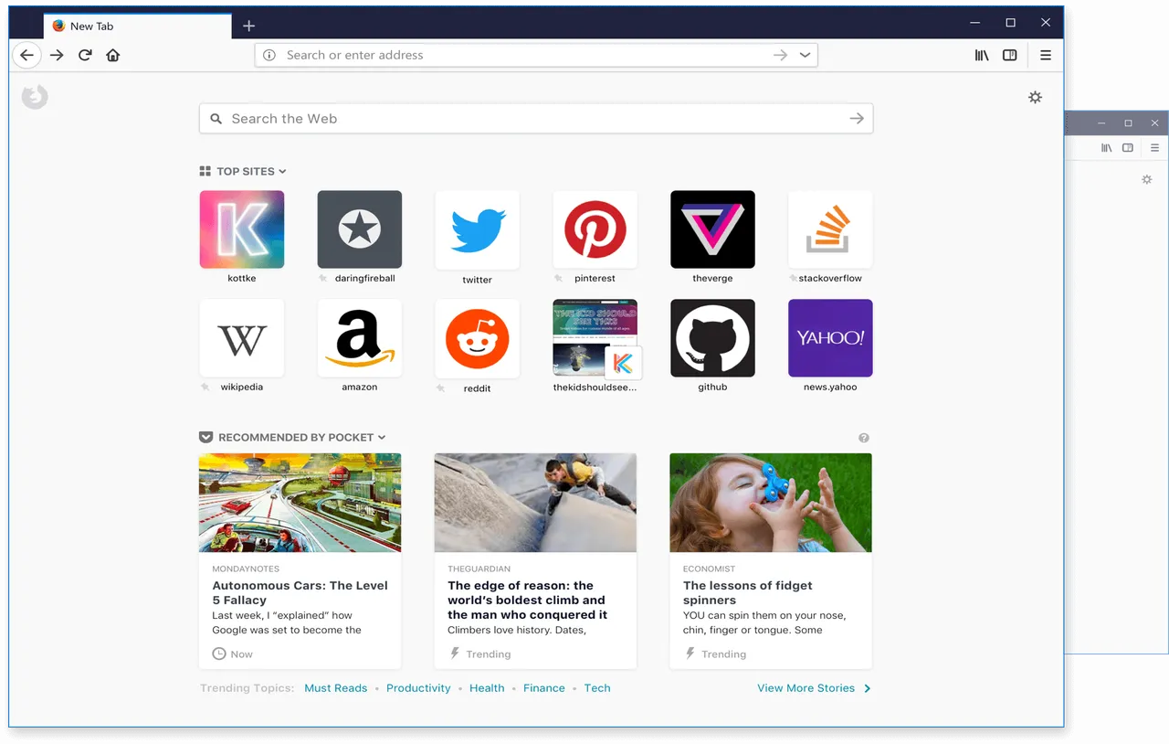Click the Go arrow in address bar
Image resolution: width=1169 pixels, height=744 pixels.
(780, 56)
